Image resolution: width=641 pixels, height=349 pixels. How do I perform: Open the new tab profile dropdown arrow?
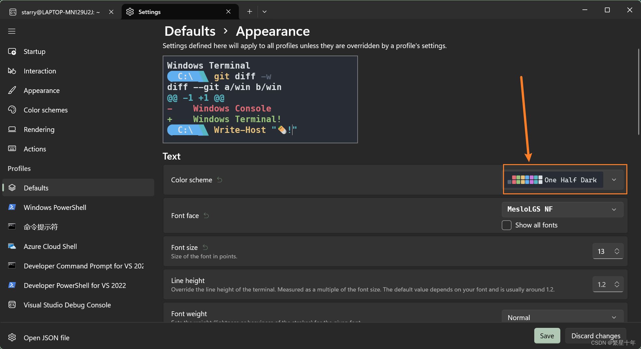point(265,12)
